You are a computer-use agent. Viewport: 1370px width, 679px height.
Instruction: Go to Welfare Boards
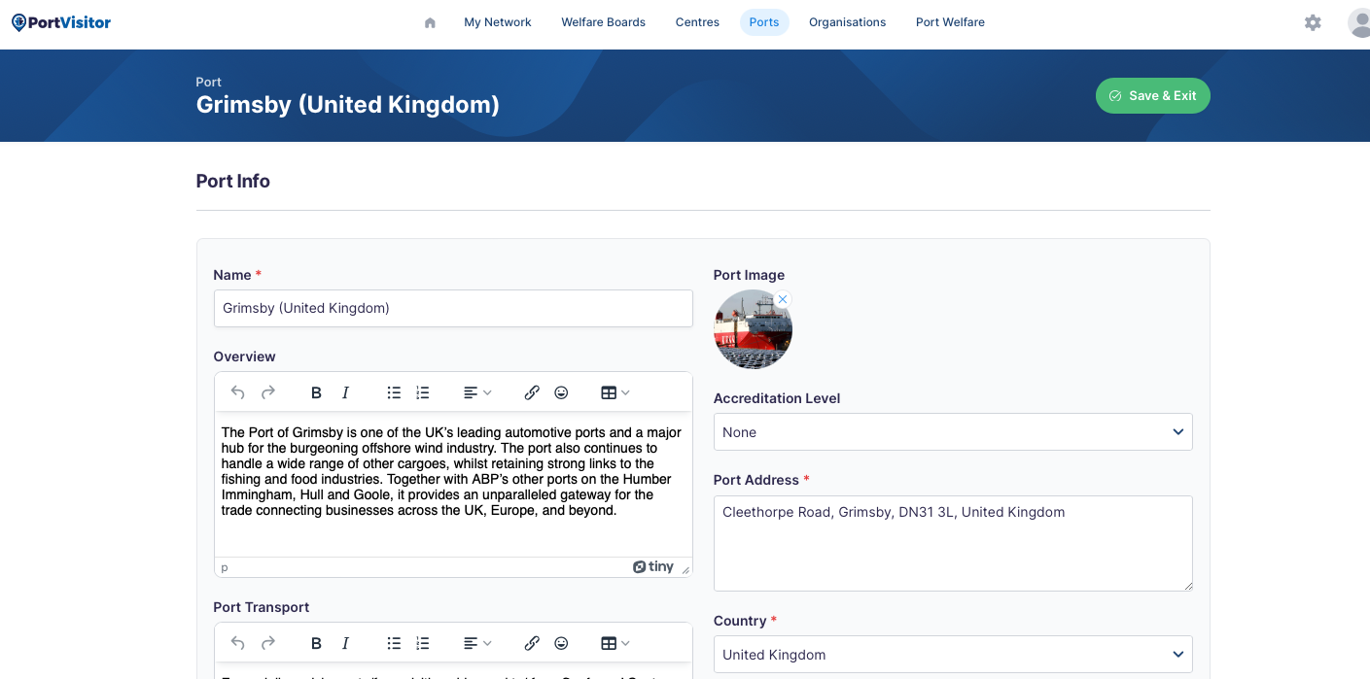tap(603, 22)
